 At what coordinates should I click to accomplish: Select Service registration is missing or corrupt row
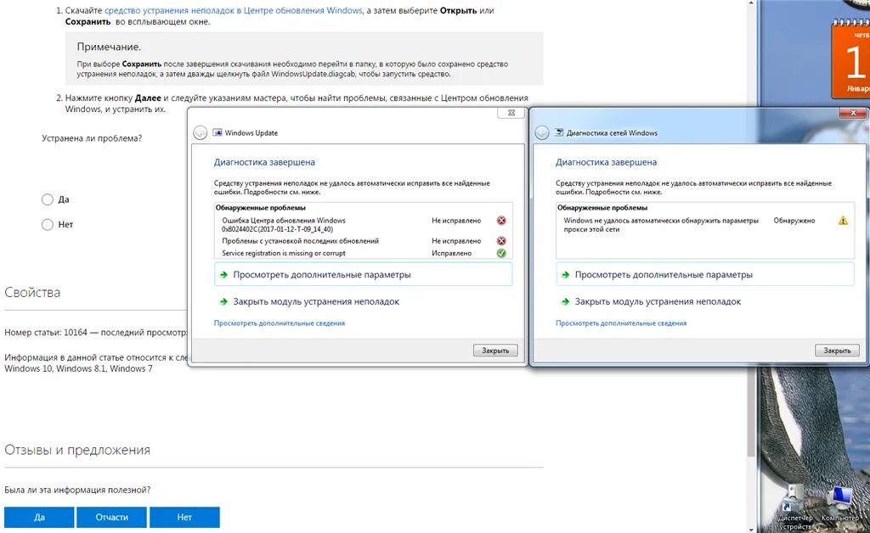[x=363, y=253]
